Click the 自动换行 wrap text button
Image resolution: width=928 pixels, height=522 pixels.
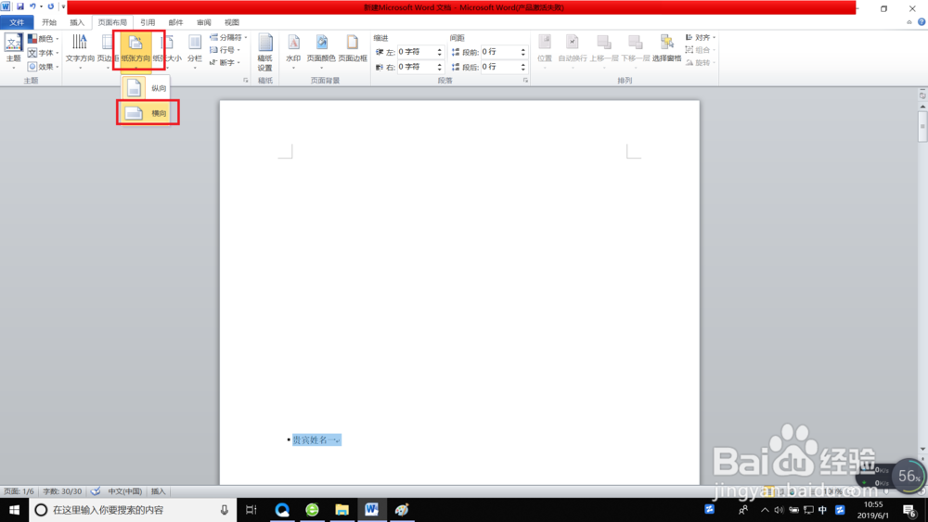[x=573, y=51]
